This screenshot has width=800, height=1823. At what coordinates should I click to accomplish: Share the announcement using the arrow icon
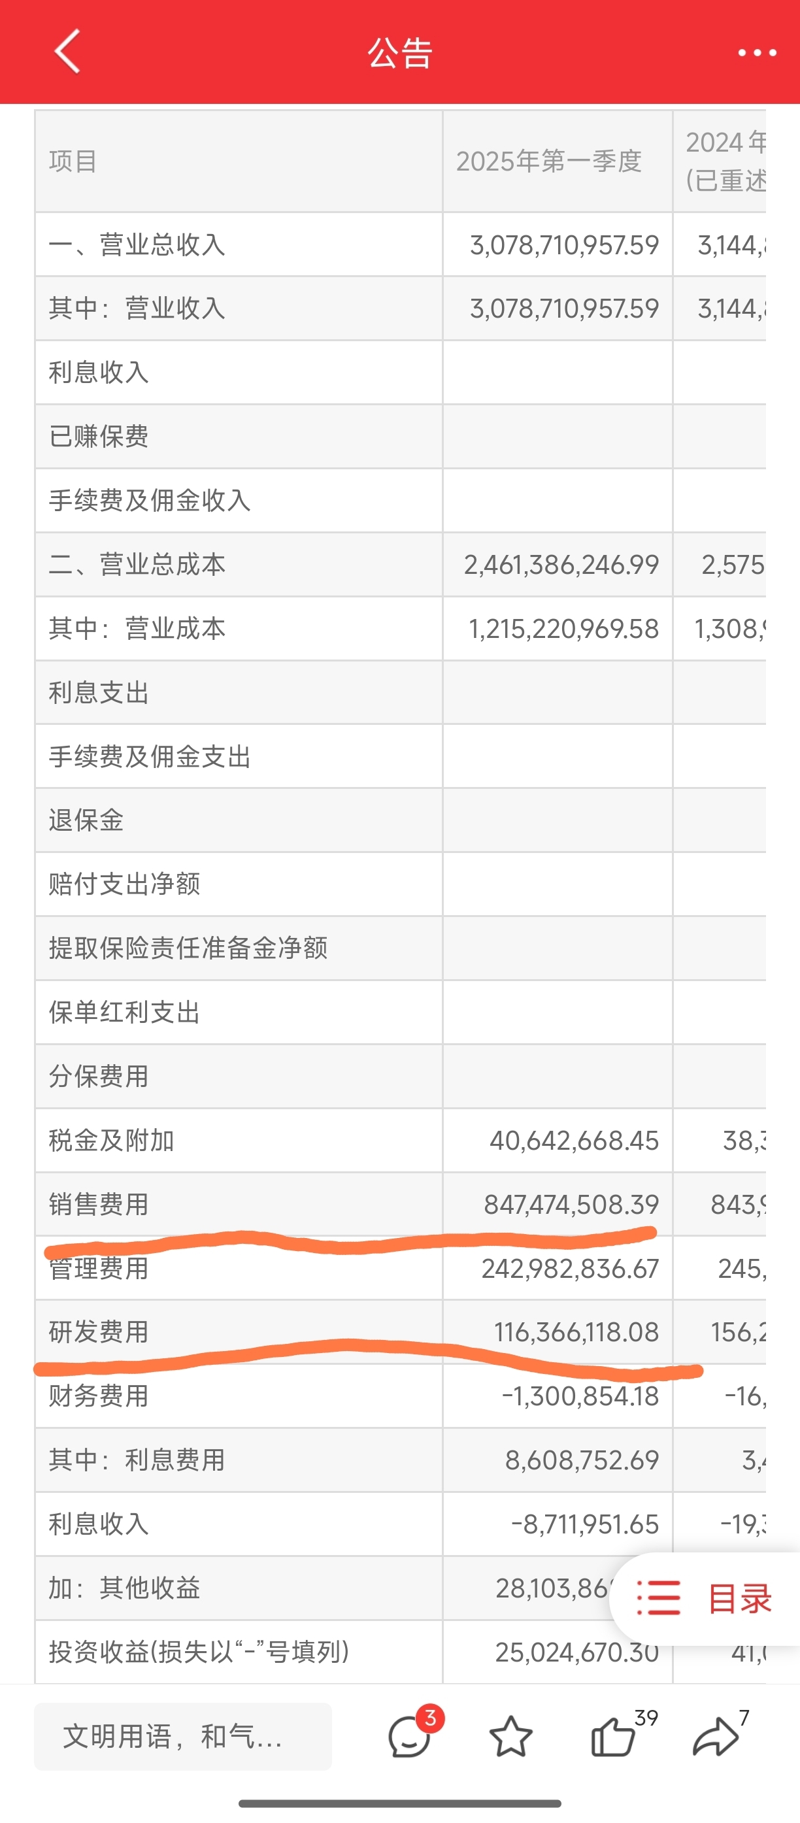coord(715,1736)
